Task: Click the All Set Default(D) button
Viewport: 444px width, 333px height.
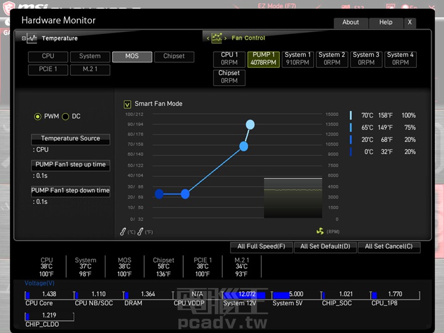Action: click(x=325, y=247)
